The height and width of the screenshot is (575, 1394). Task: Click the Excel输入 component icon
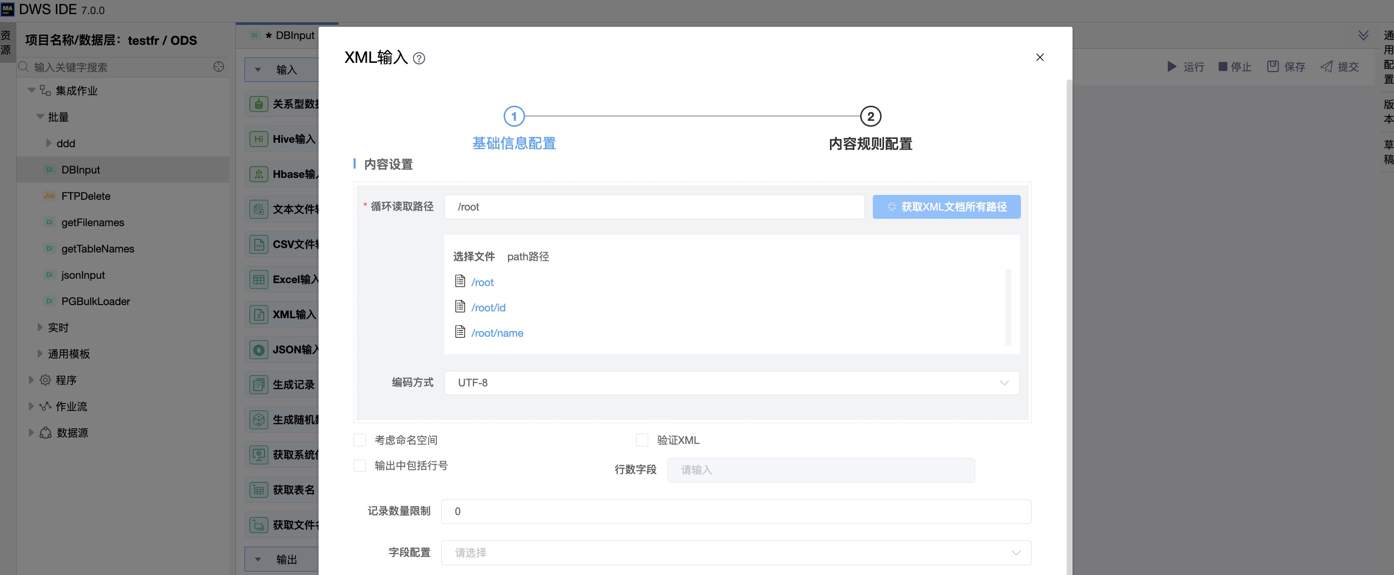coord(259,279)
